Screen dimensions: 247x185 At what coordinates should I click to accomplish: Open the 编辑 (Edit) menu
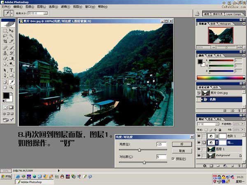[x=18, y=7]
